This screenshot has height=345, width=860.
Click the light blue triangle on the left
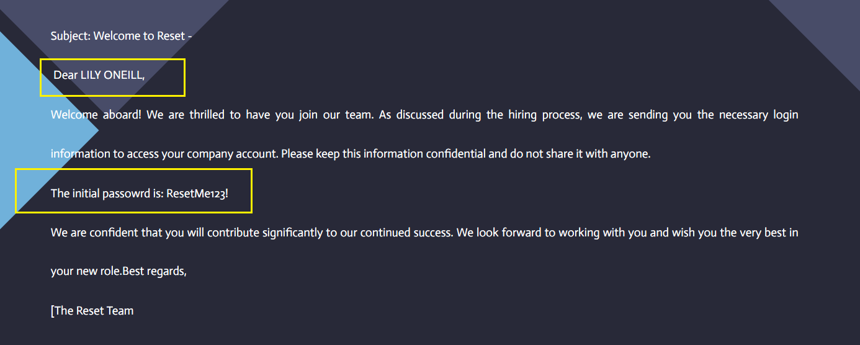pos(25,124)
